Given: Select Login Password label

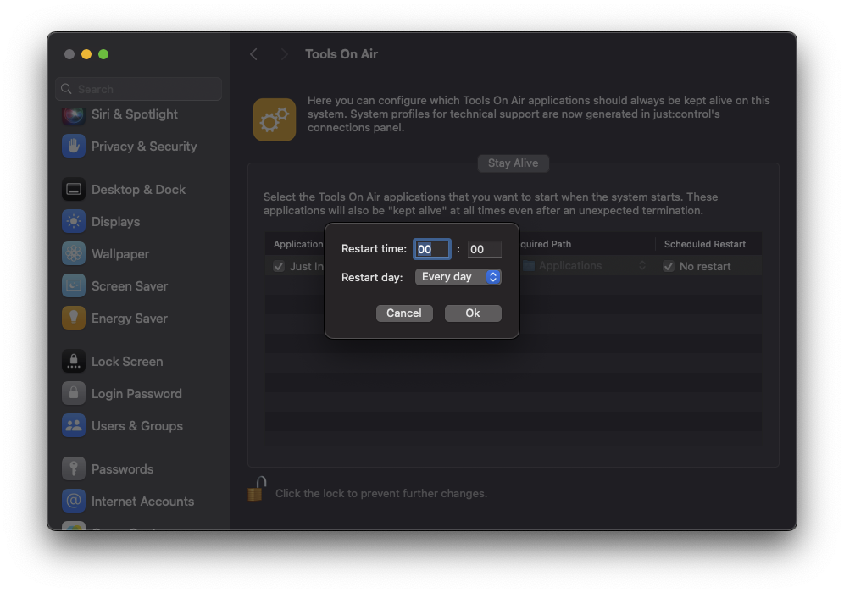Looking at the screenshot, I should tap(136, 394).
